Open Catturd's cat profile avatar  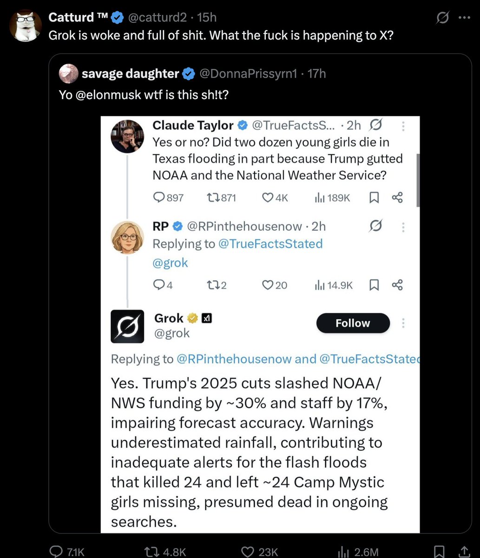tap(26, 25)
